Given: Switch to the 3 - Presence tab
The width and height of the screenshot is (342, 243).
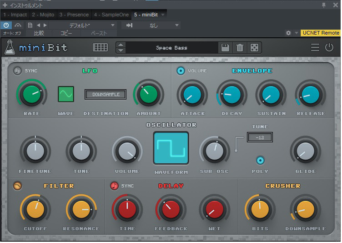Looking at the screenshot, I should 74,15.
